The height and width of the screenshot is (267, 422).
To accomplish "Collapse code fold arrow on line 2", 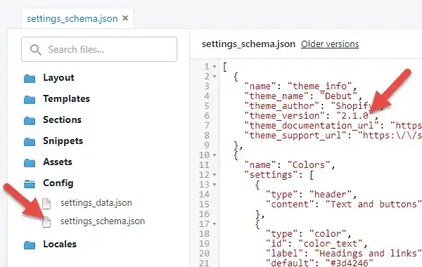I will pyautogui.click(x=215, y=77).
